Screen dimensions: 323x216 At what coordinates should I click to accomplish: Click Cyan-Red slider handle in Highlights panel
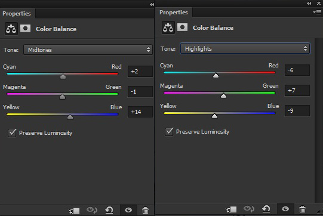point(216,75)
